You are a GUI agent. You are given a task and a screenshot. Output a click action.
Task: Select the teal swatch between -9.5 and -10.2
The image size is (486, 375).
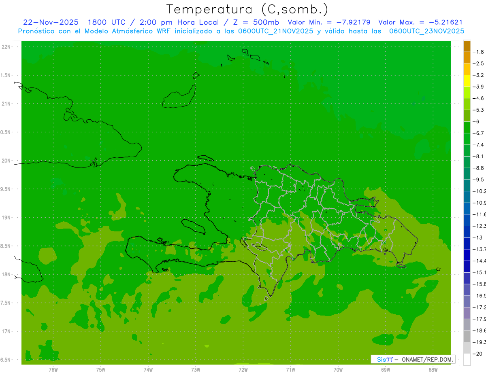pos(467,185)
